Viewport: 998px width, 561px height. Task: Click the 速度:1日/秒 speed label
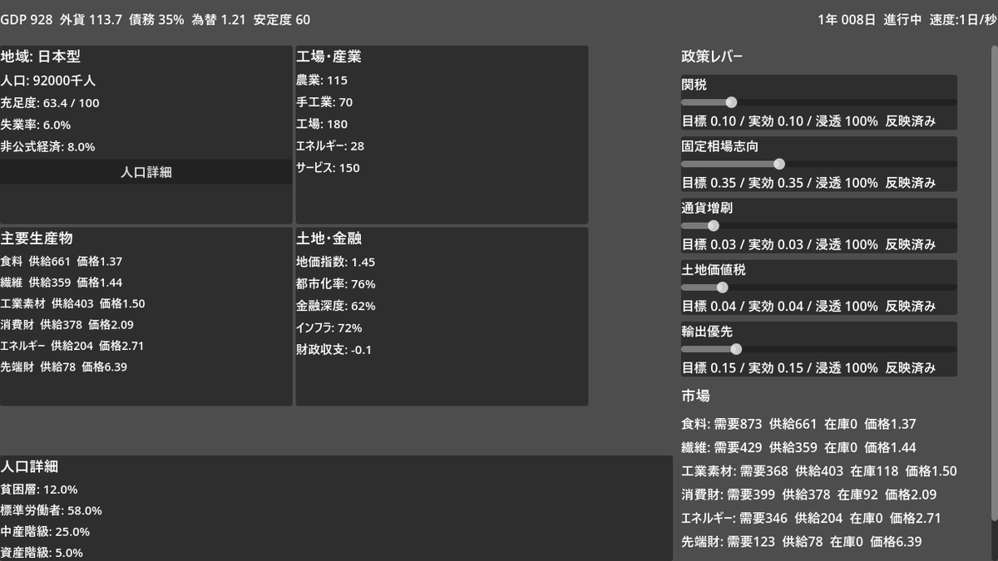pos(963,19)
